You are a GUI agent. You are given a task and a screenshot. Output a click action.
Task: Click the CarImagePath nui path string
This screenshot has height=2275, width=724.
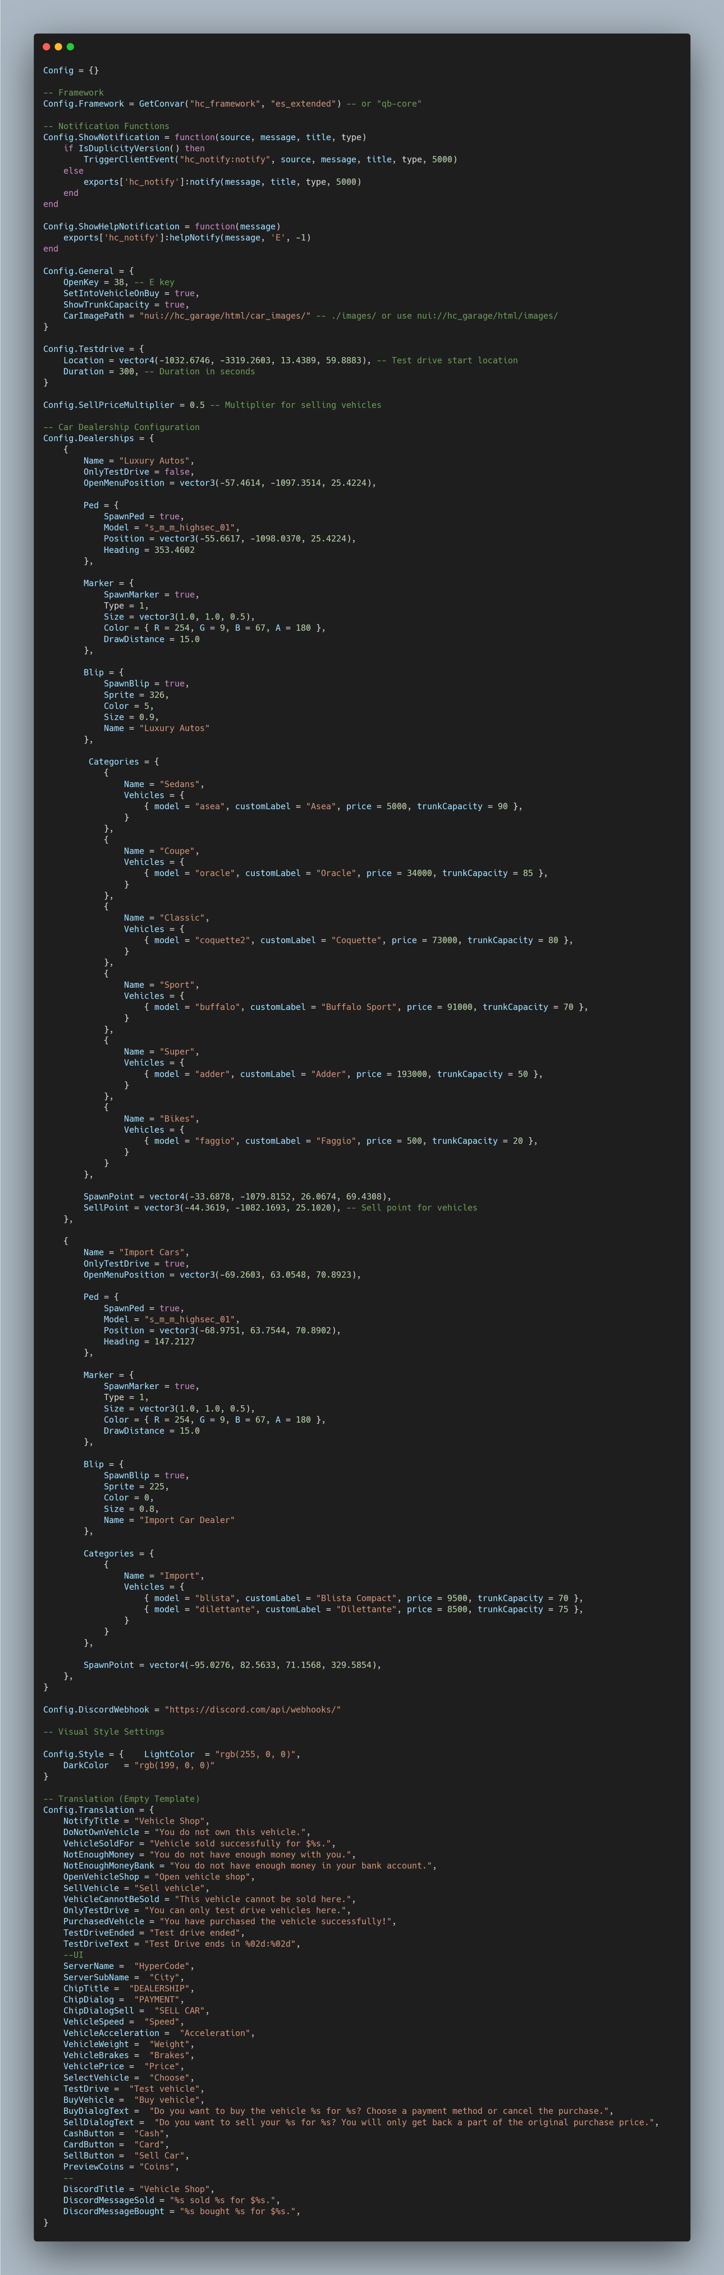[x=224, y=315]
